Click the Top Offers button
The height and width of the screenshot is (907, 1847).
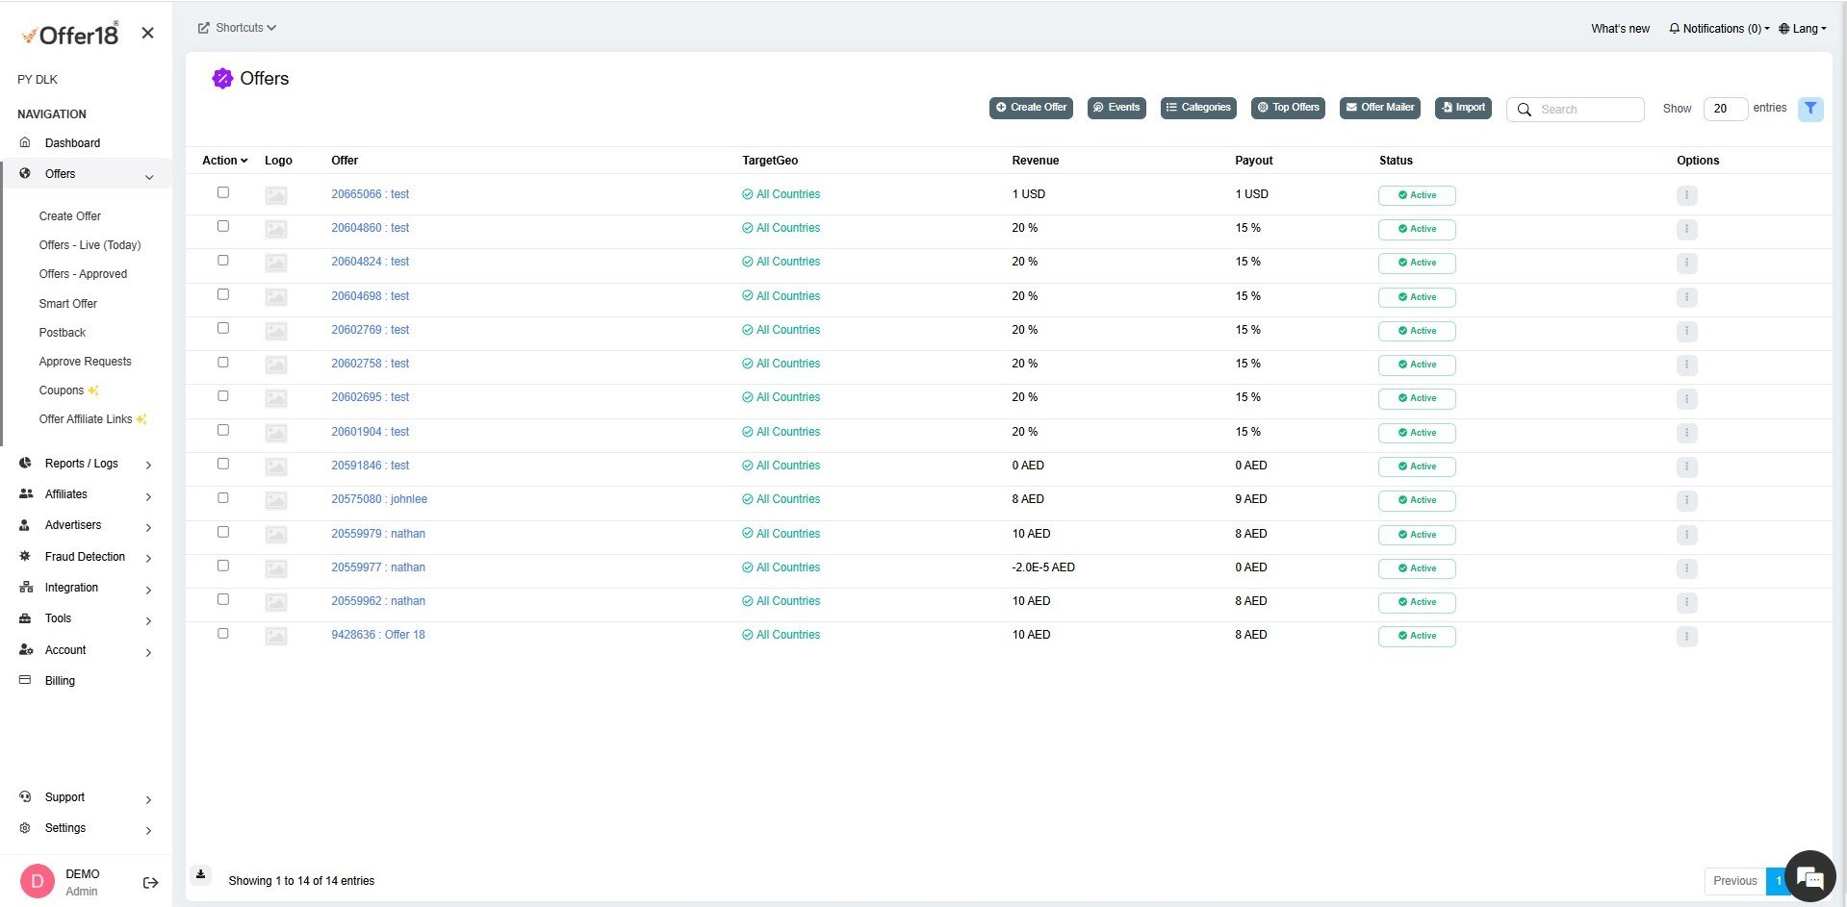[1288, 108]
